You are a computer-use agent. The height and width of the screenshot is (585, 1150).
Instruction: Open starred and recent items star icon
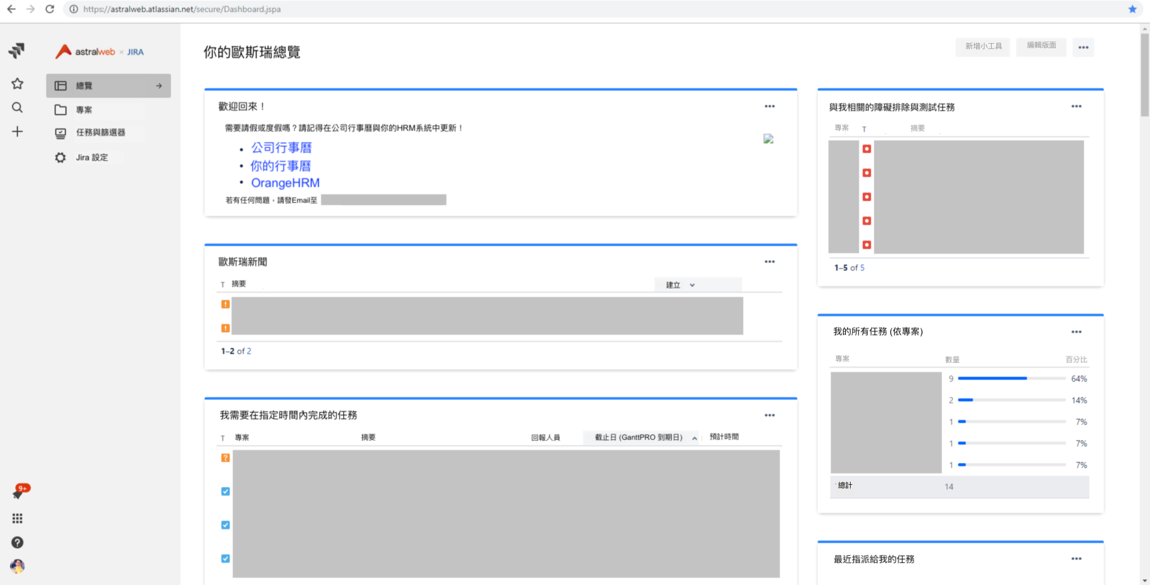(17, 83)
